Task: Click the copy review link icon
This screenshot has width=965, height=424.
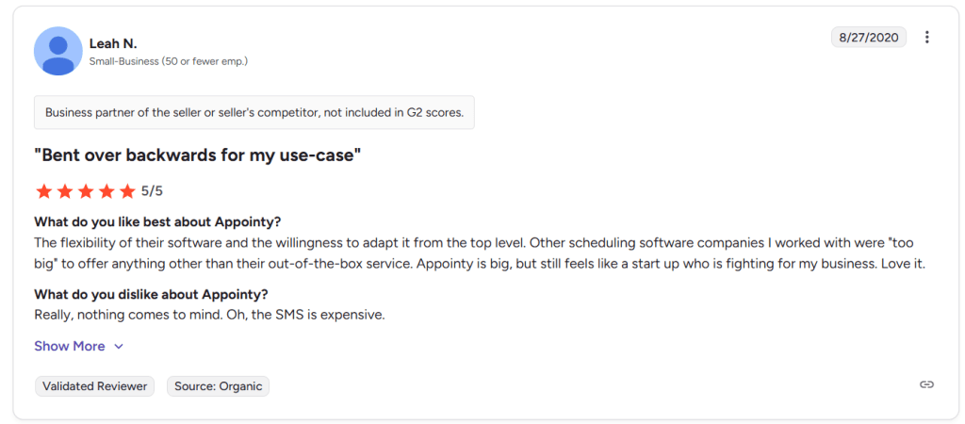Action: (x=927, y=384)
